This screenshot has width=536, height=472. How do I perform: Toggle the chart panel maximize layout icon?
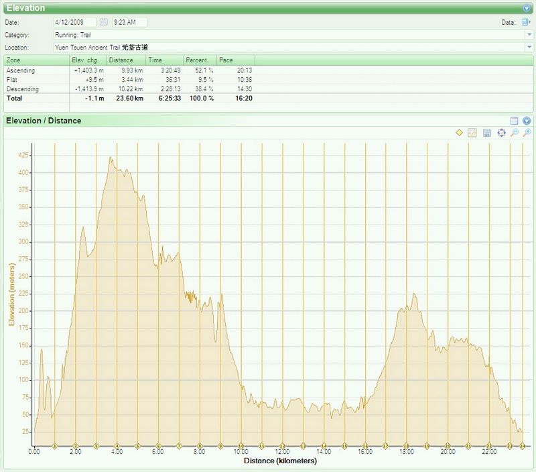(515, 121)
